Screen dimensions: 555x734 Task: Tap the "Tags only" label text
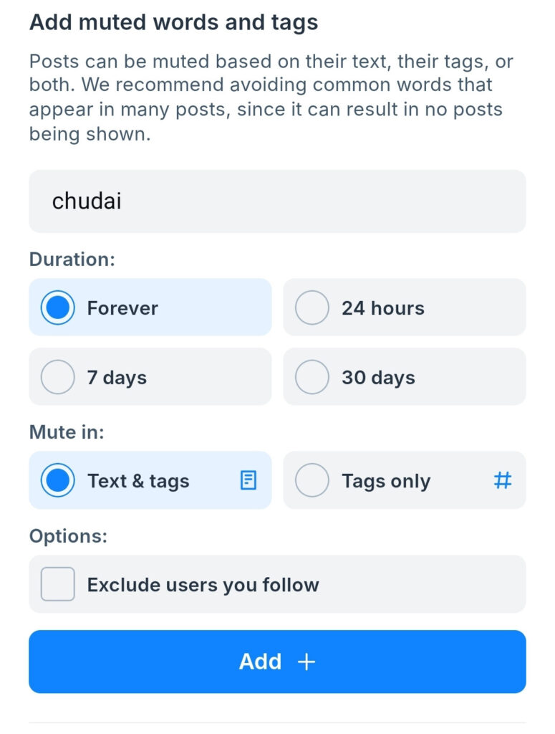(x=386, y=481)
